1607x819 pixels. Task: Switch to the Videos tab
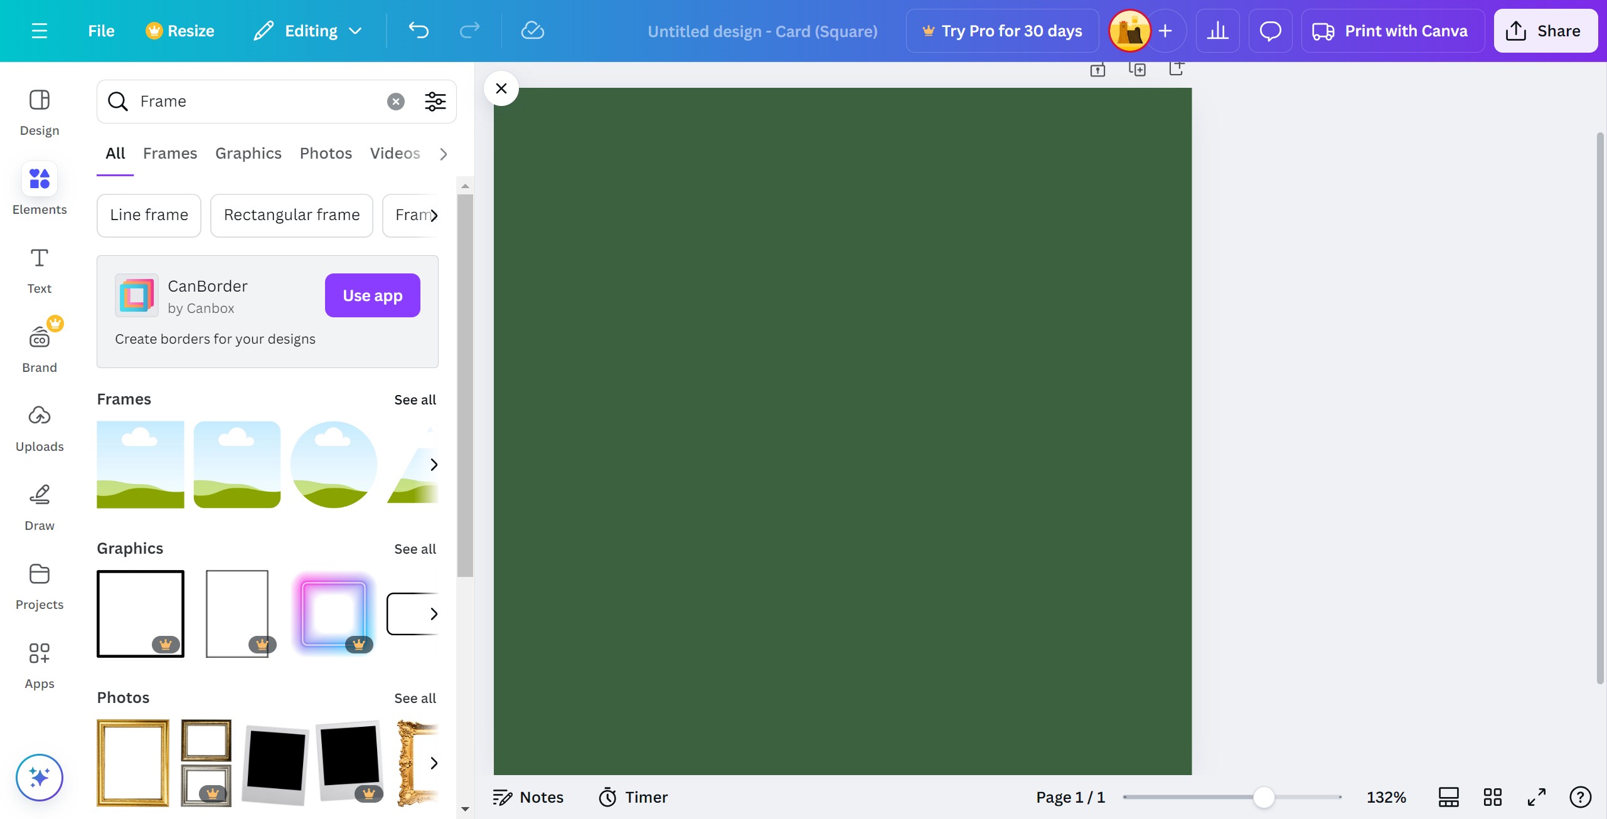pos(395,154)
